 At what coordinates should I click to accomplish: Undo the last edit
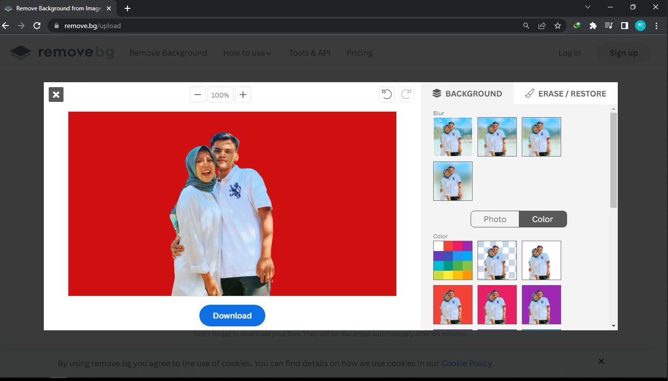387,94
